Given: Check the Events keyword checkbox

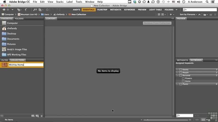Looking at the screenshot, I should pos(181,70).
